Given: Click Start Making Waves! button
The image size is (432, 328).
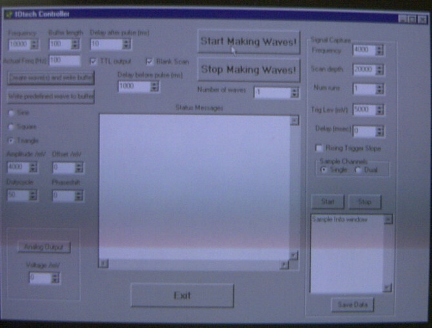Looking at the screenshot, I should coord(249,42).
